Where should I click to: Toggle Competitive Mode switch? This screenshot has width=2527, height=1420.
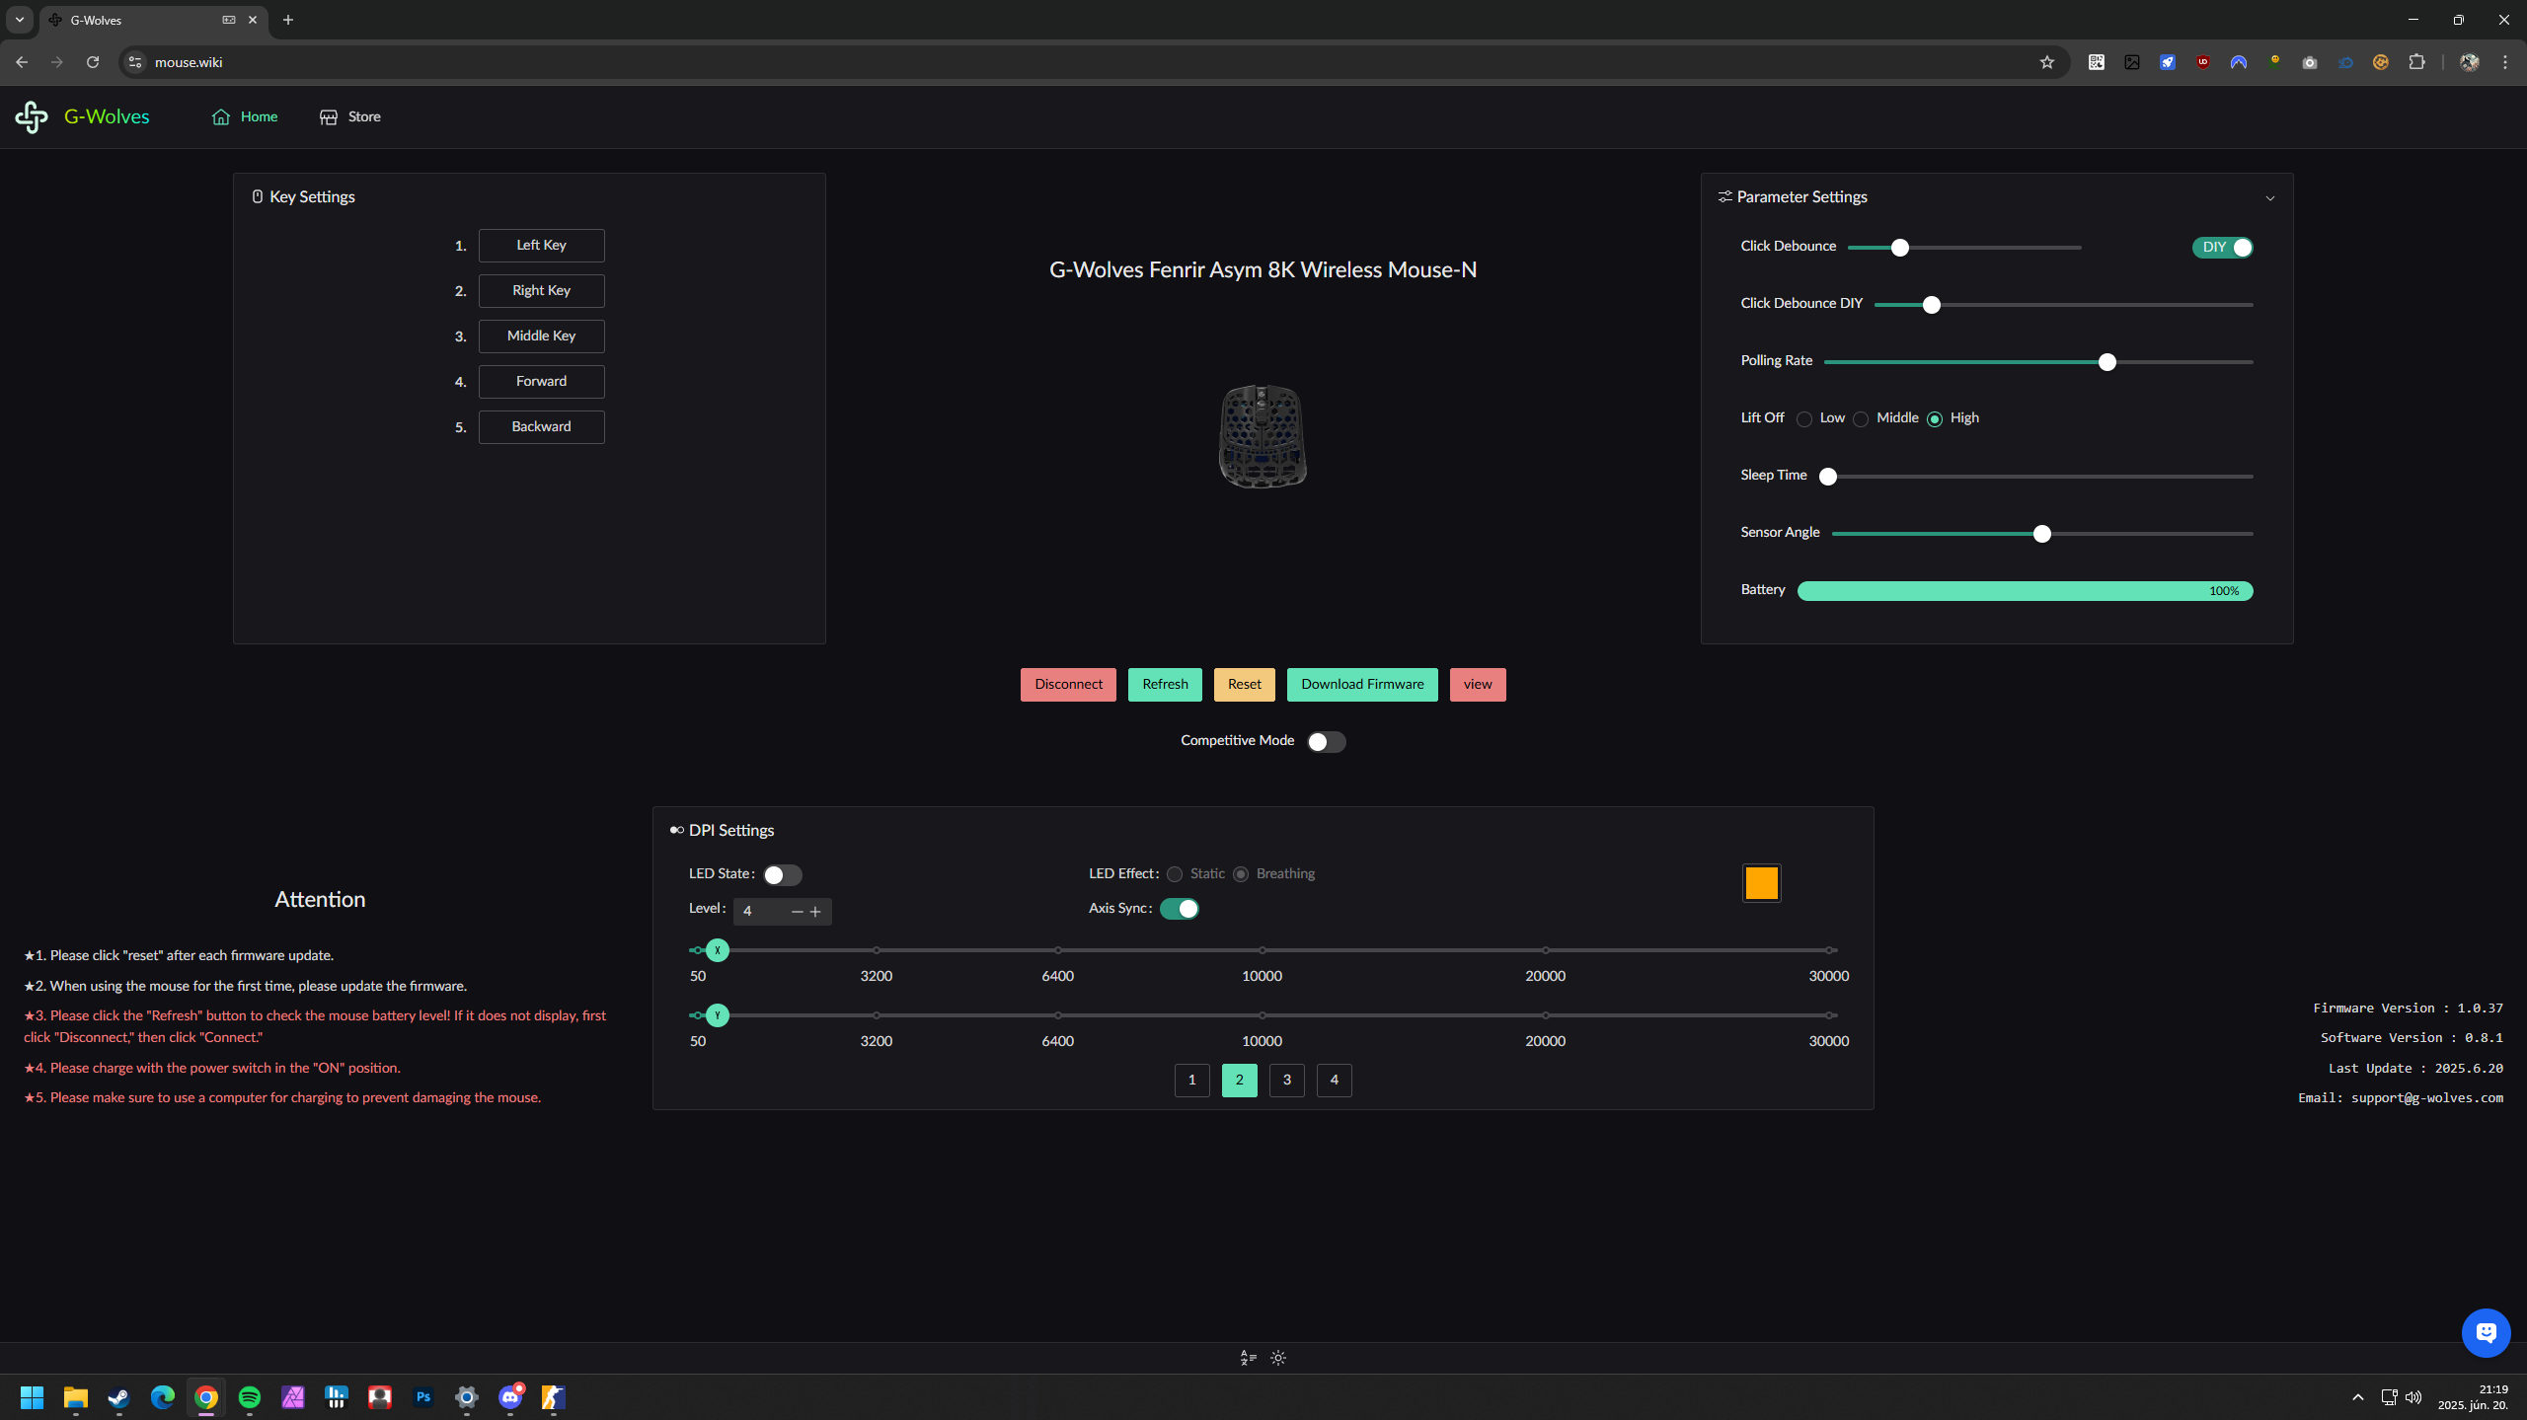1326,742
